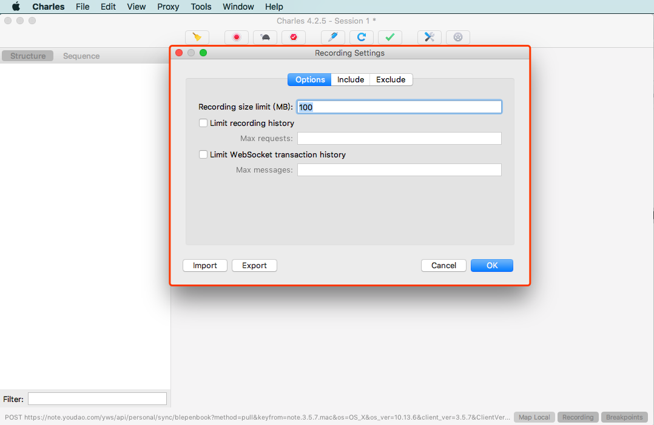The image size is (654, 425).
Task: Click the Breakpoints status bar button
Action: click(x=624, y=417)
